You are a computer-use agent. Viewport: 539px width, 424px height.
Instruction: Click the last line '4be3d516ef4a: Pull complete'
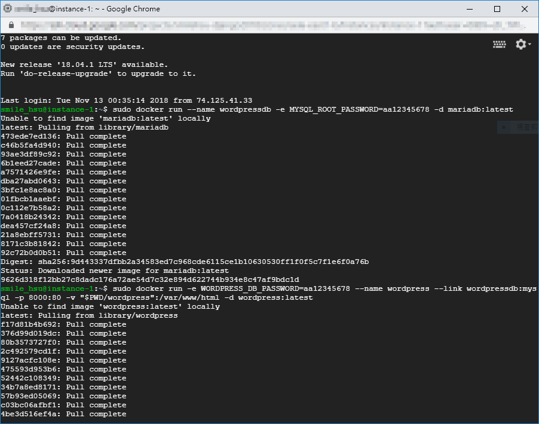63,414
